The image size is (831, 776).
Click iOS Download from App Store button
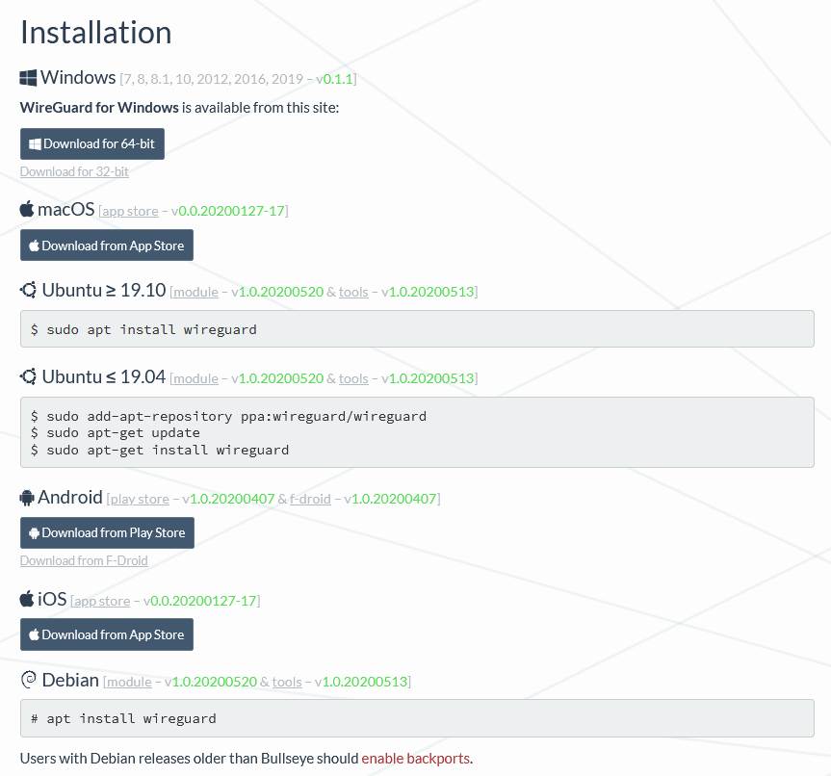pos(107,634)
